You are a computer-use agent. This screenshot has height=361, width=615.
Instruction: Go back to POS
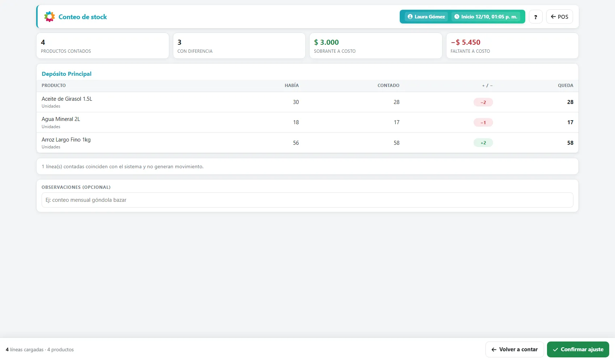559,17
